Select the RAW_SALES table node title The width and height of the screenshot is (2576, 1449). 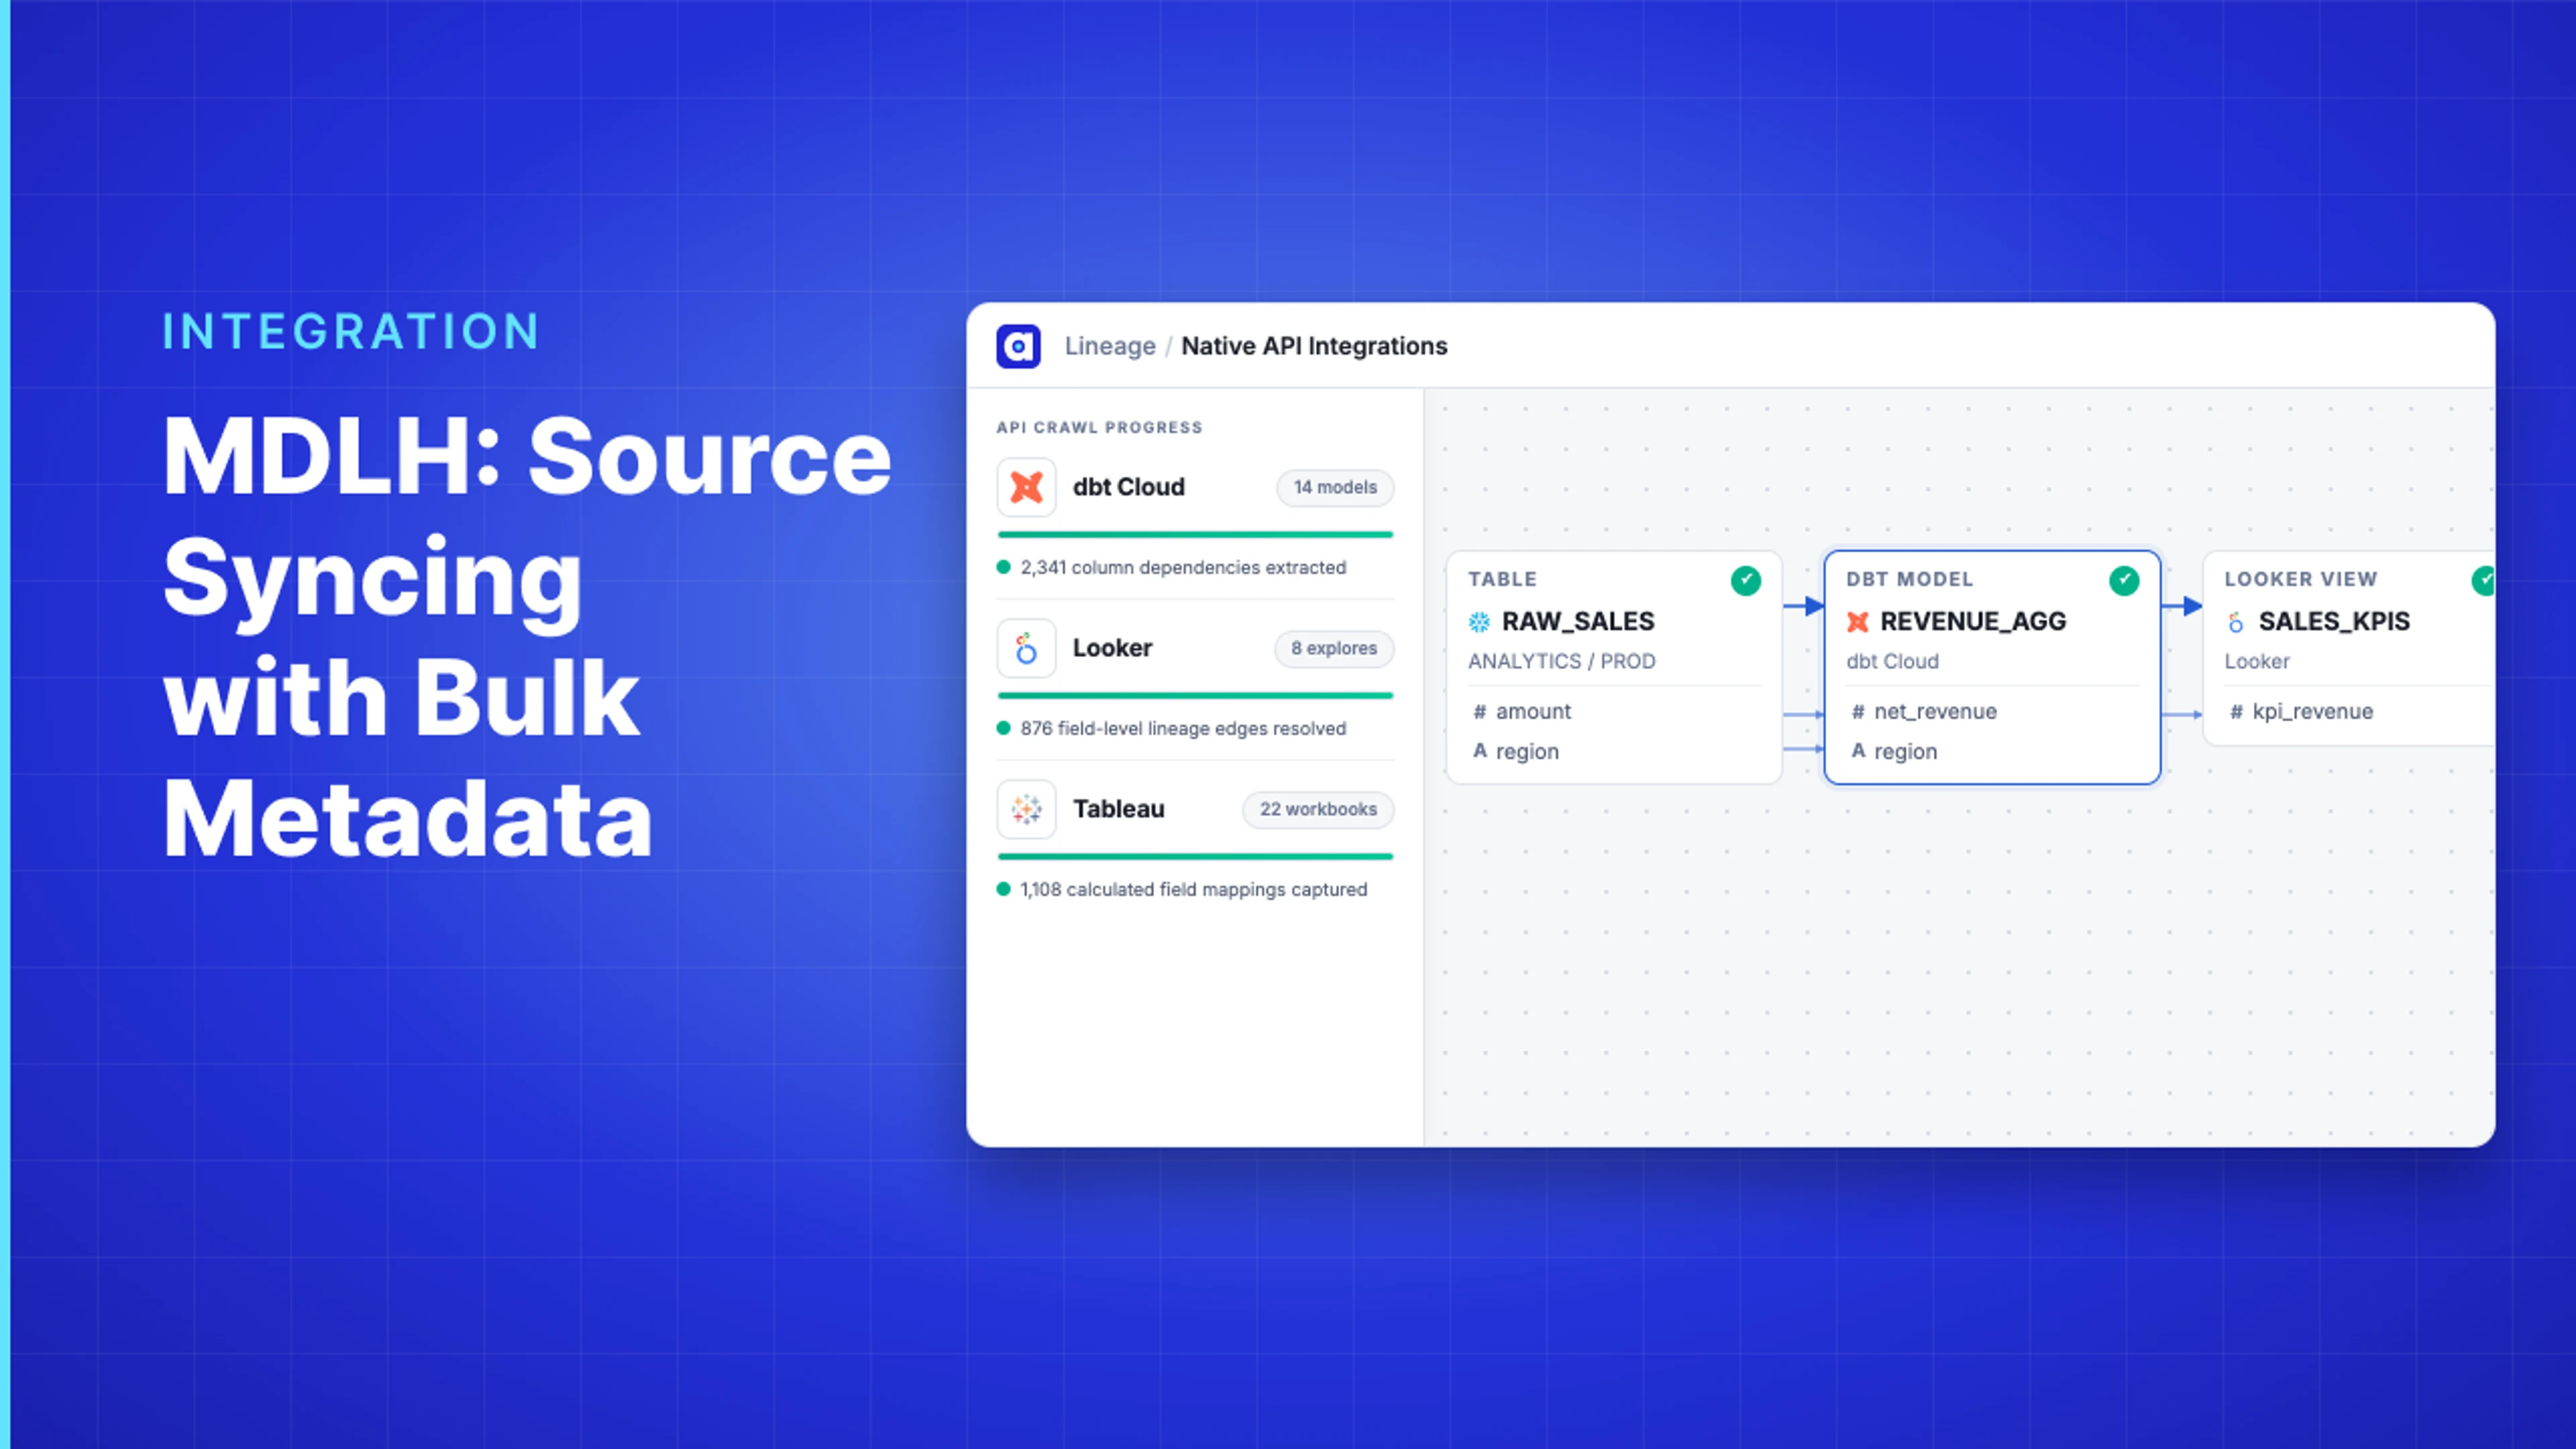pyautogui.click(x=1578, y=621)
